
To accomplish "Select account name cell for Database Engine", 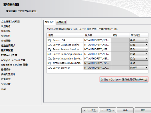I will coord(97,45).
